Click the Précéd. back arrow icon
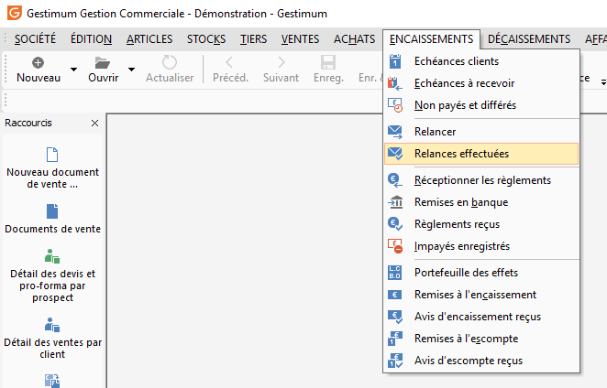 coord(229,62)
